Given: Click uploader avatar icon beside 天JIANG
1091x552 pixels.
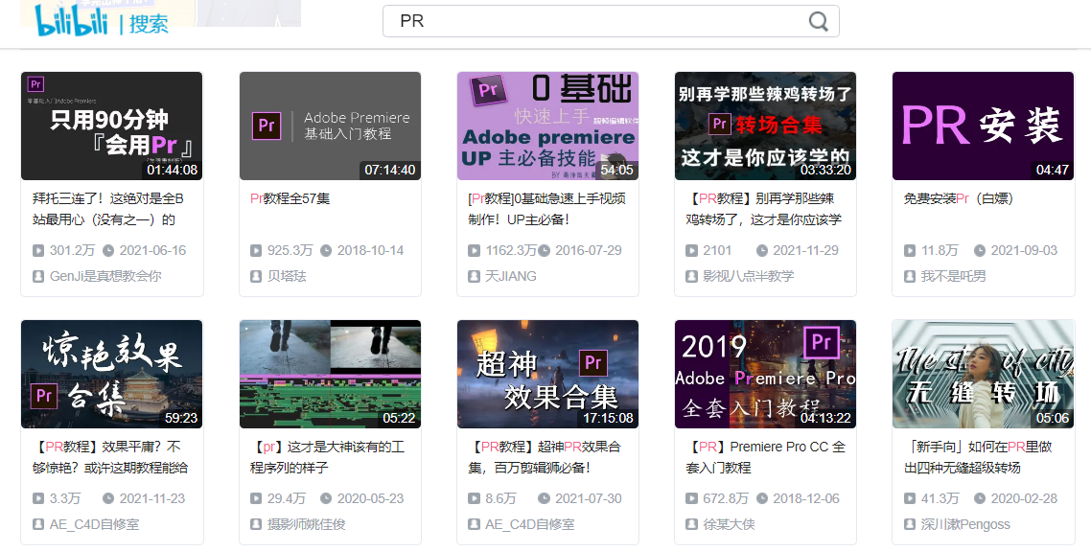Looking at the screenshot, I should [x=474, y=276].
